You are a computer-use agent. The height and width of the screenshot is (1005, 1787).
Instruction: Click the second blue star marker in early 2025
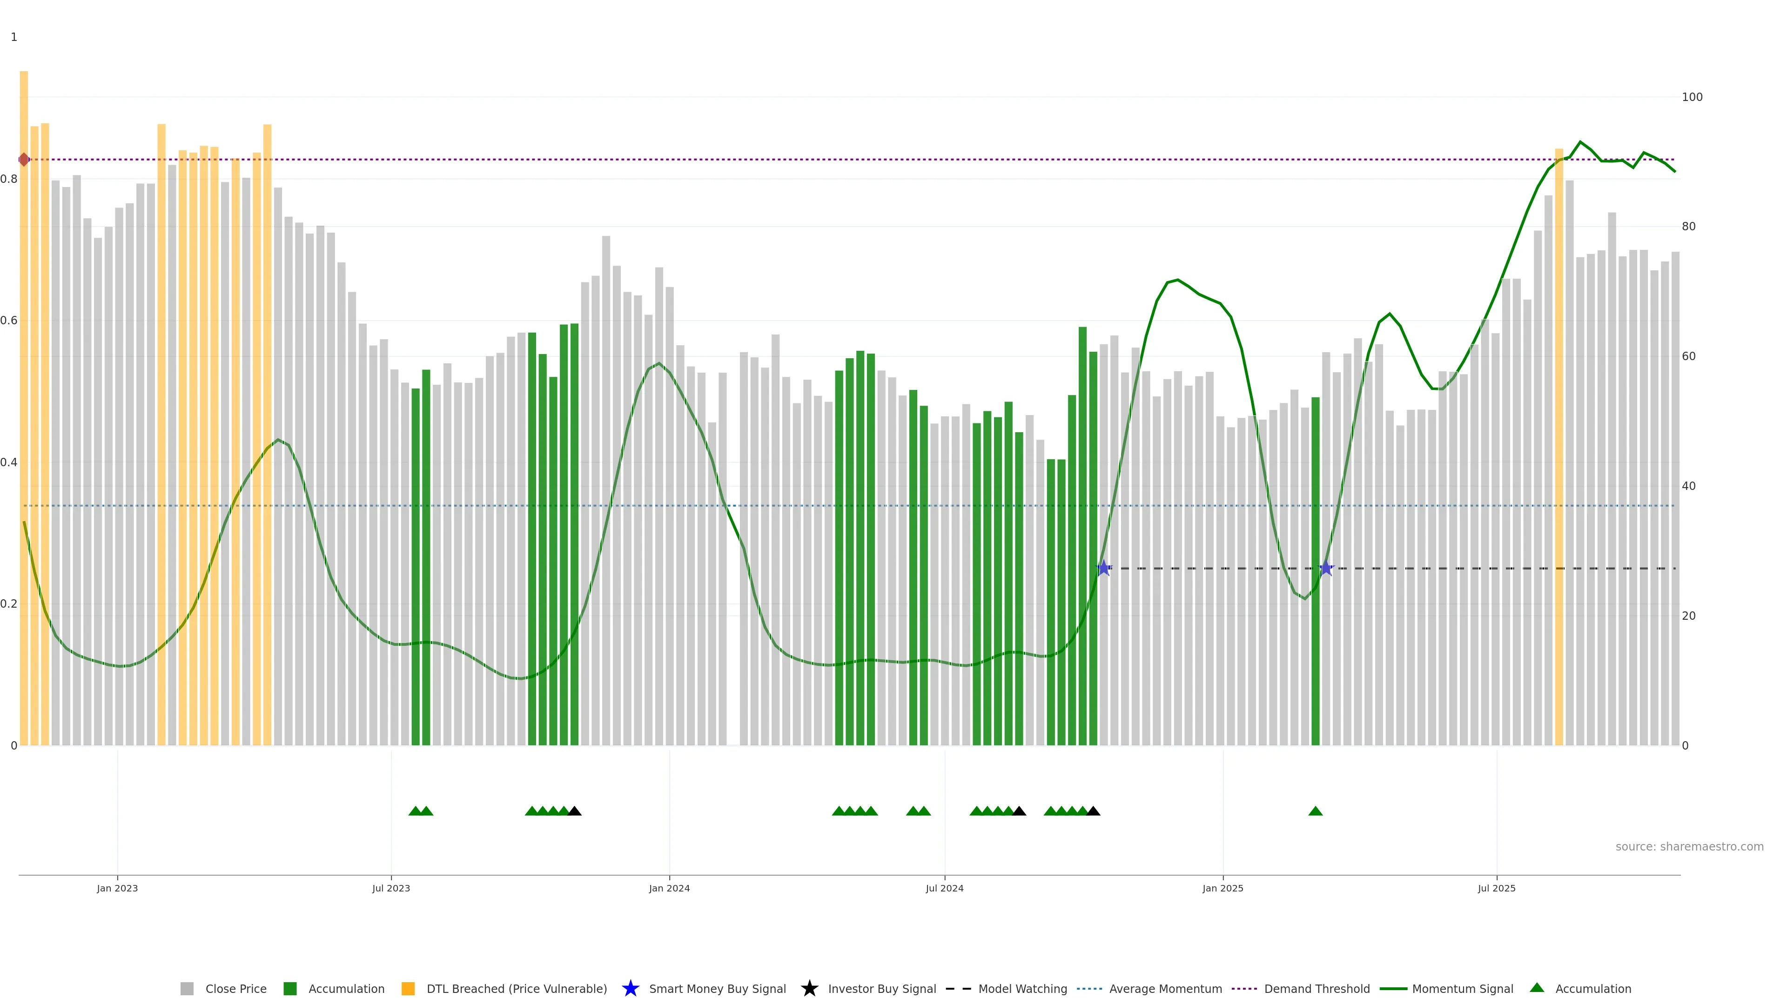(x=1326, y=568)
